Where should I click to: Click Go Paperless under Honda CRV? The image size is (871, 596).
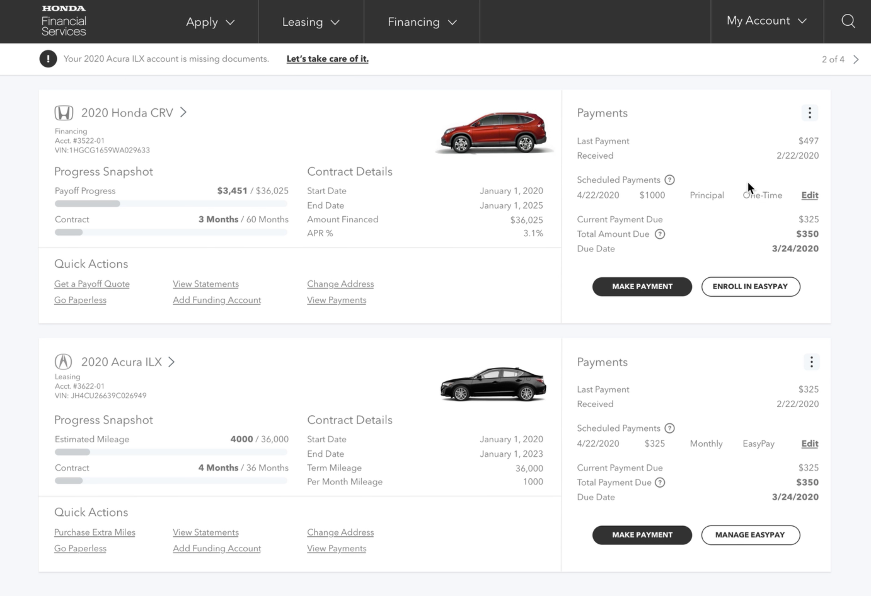[80, 300]
